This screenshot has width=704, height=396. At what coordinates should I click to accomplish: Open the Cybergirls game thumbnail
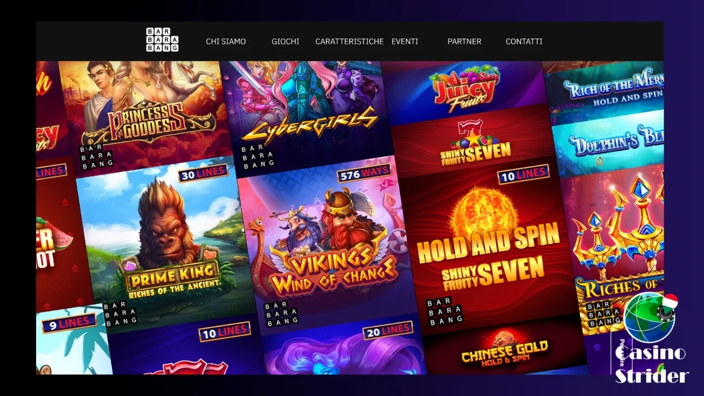pyautogui.click(x=305, y=113)
